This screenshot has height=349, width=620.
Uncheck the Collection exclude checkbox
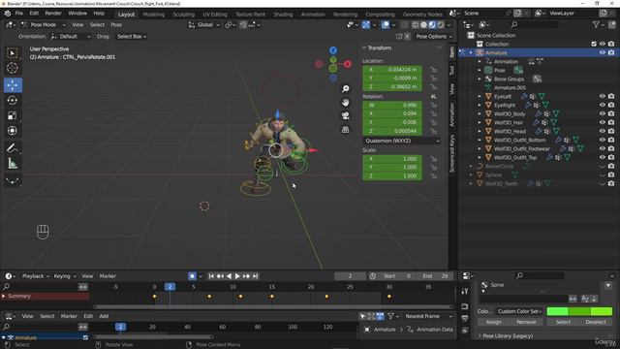[x=594, y=44]
